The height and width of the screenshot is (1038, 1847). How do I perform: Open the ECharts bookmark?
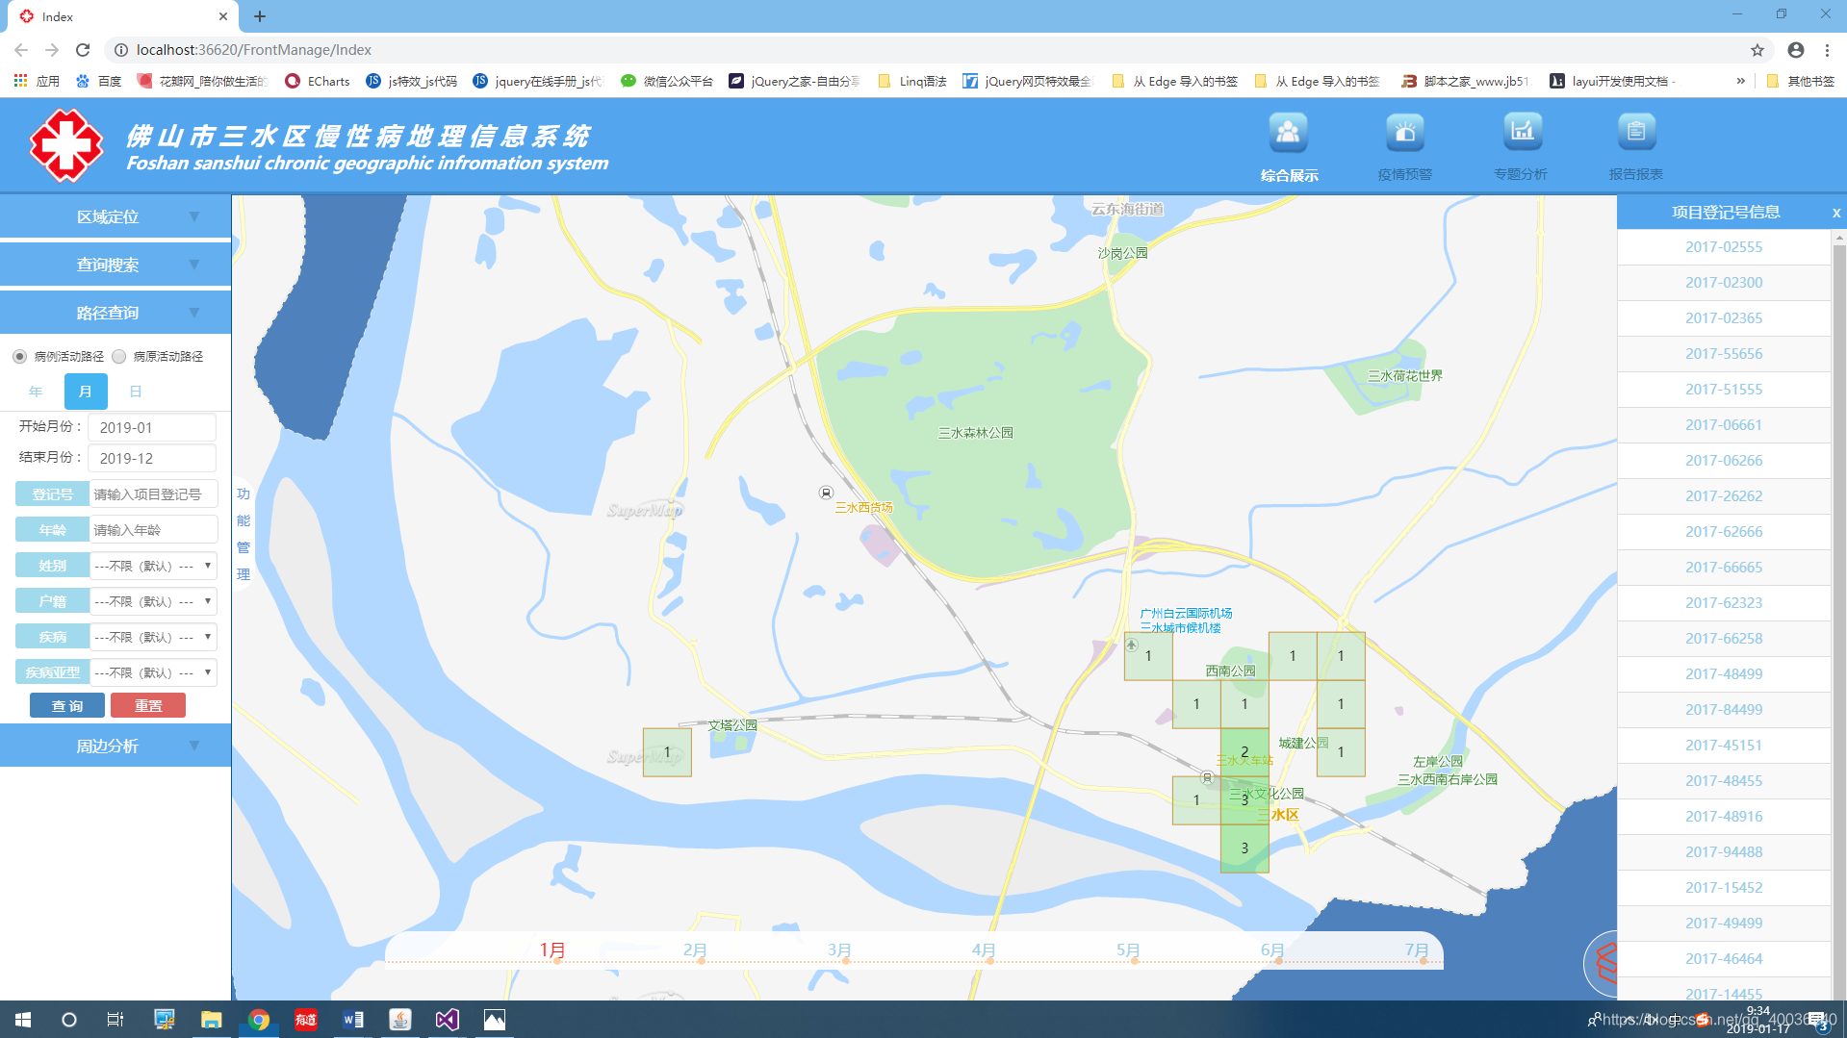(x=318, y=81)
